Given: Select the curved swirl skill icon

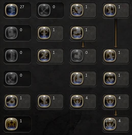Looking at the screenshot, I should tap(11, 101).
